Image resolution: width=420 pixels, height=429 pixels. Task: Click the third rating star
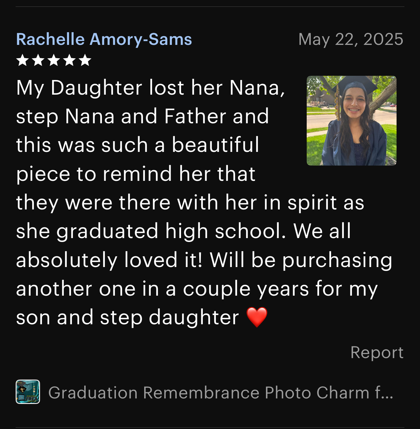click(x=54, y=60)
